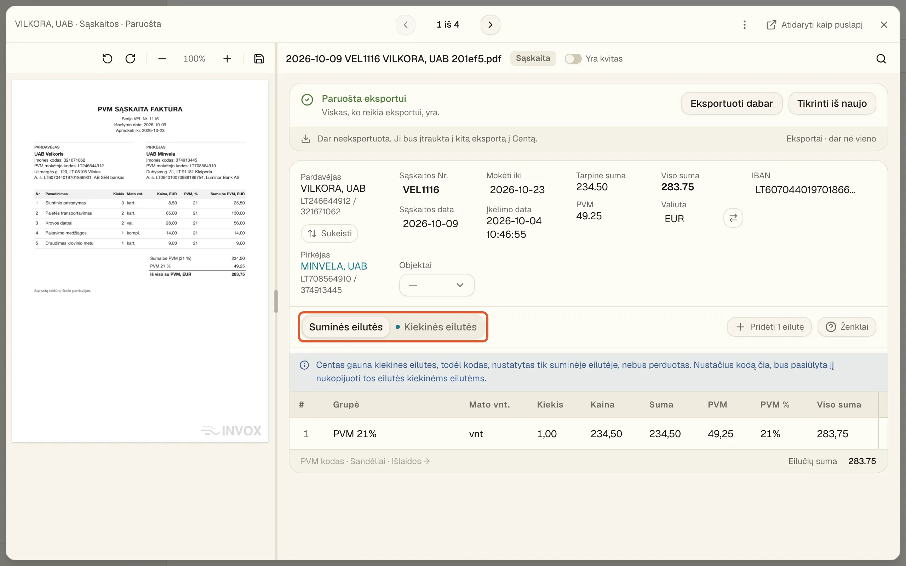The image size is (906, 566).
Task: Click Tikrinti iš naujo button
Action: [832, 103]
